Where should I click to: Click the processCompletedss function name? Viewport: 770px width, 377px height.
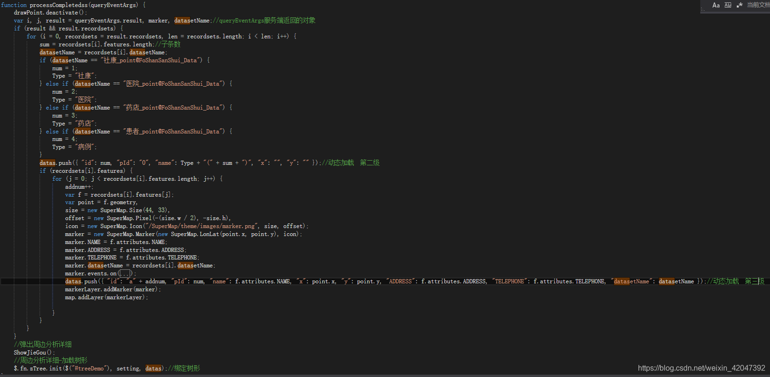(59, 5)
